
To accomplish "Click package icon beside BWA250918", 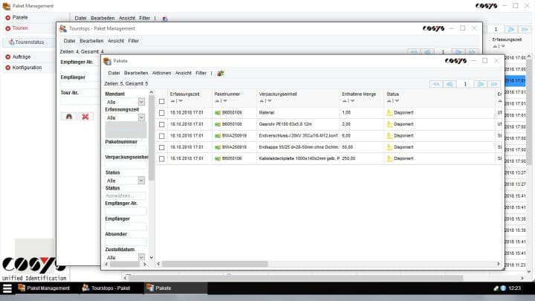I will coord(218,147).
